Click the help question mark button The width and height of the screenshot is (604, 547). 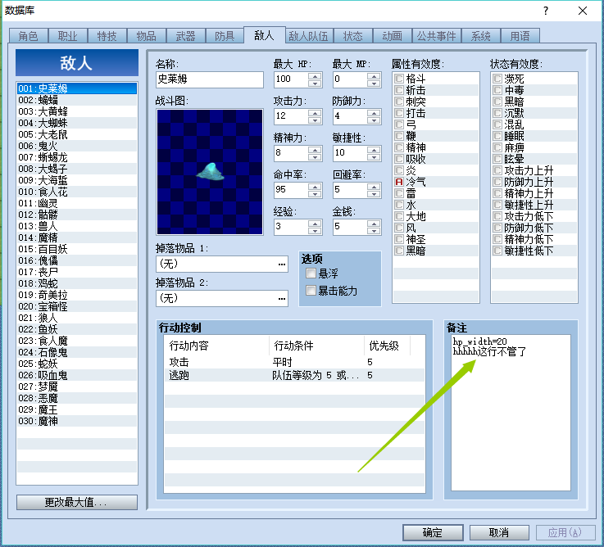[x=546, y=11]
